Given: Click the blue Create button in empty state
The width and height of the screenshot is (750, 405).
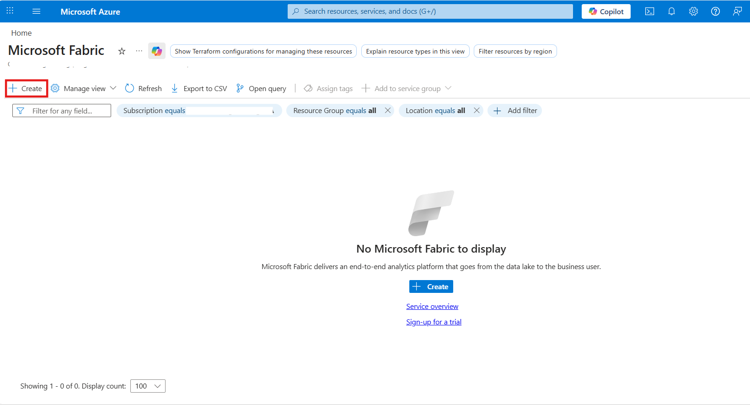Looking at the screenshot, I should click(431, 286).
